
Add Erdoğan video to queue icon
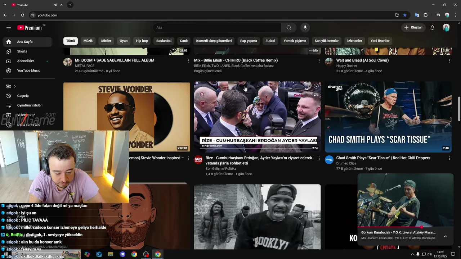click(x=316, y=95)
